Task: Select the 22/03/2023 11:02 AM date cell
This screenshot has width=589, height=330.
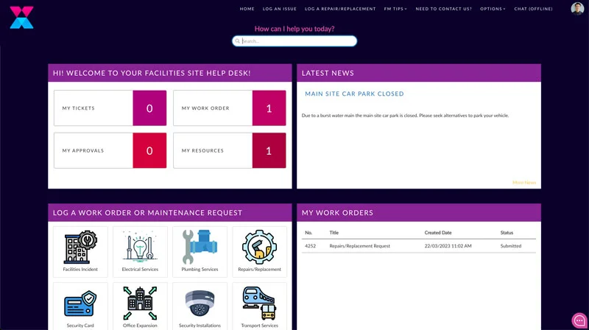Action: 448,246
